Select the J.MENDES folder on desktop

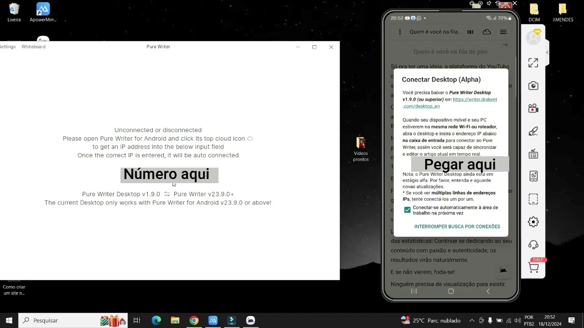click(563, 12)
